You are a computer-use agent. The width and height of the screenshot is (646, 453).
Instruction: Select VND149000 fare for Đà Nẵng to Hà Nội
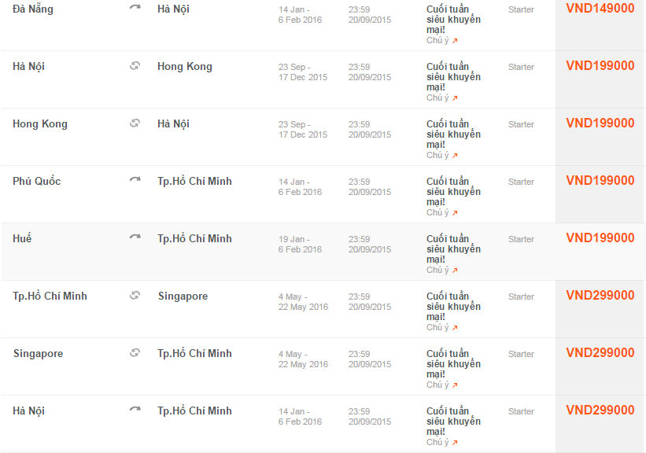coord(600,9)
